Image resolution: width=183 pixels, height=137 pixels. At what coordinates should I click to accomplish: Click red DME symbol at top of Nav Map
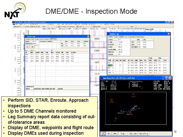point(133,94)
